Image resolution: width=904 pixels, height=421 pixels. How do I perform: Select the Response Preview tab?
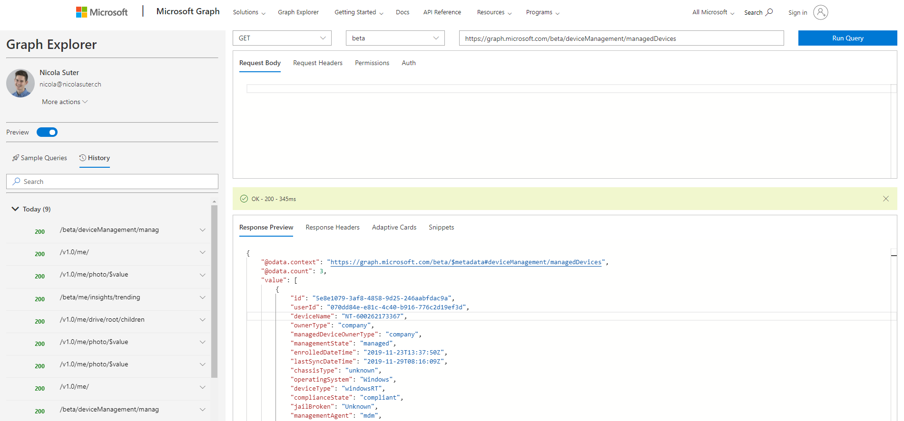(x=266, y=227)
